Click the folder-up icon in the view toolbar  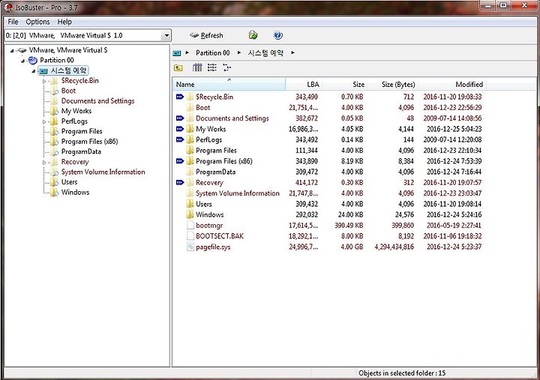178,67
